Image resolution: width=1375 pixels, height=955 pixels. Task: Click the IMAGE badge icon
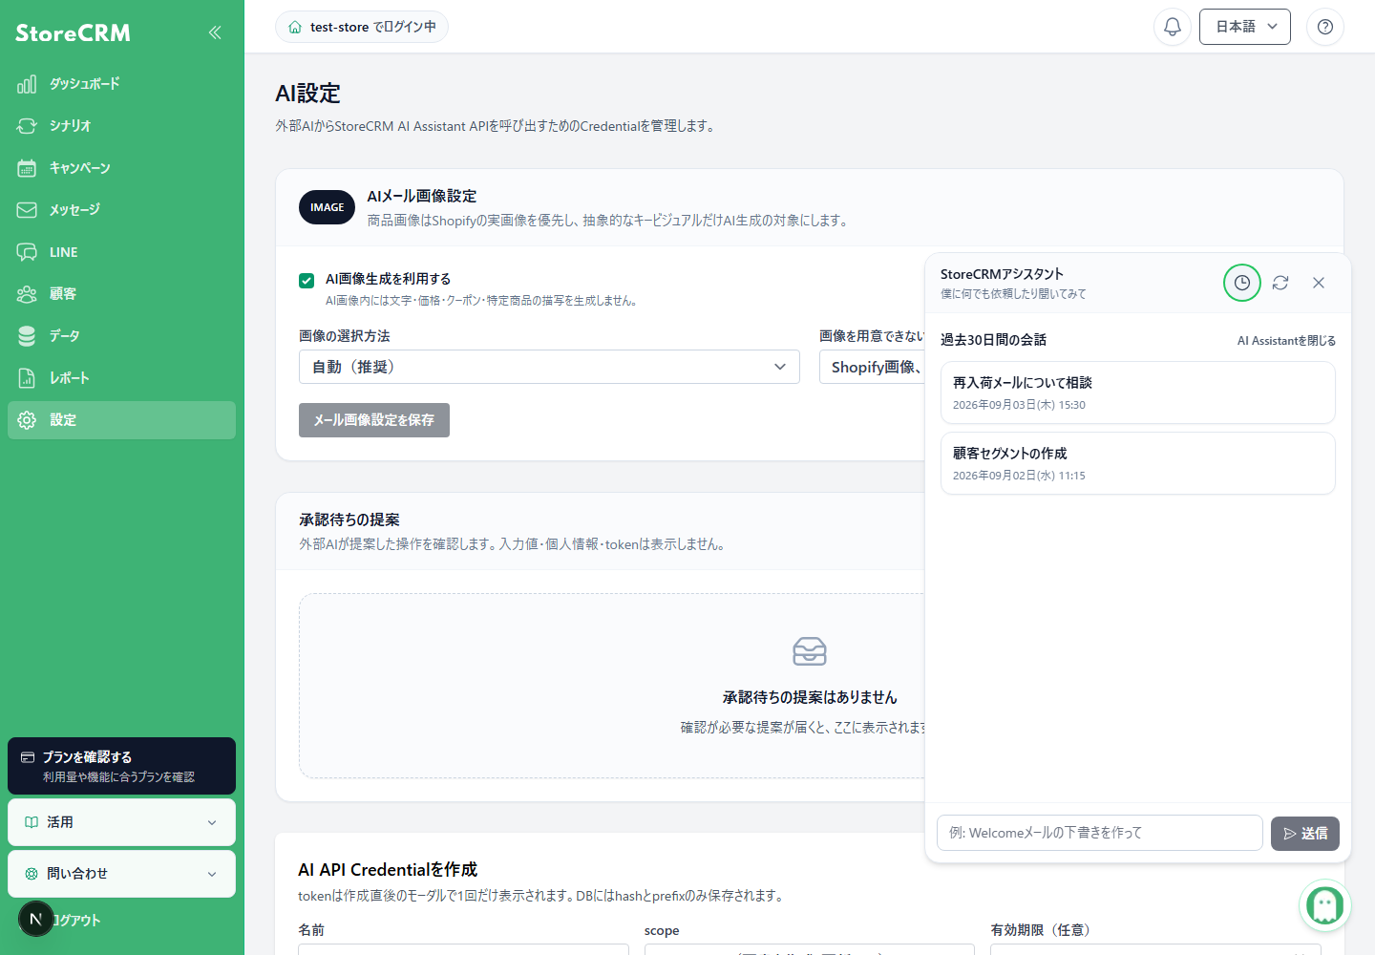pos(327,207)
